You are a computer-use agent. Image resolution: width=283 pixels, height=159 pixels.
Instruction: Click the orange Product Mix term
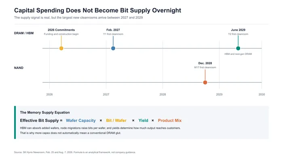(x=170, y=121)
